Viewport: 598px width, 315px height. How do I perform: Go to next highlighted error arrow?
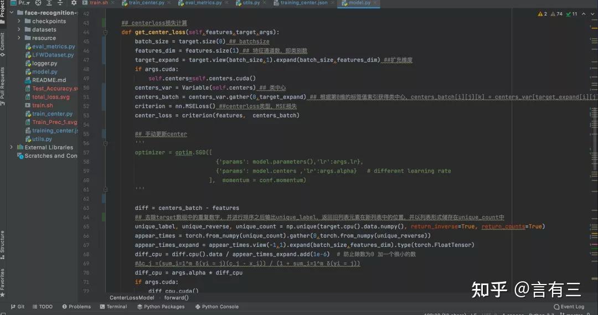tap(592, 14)
